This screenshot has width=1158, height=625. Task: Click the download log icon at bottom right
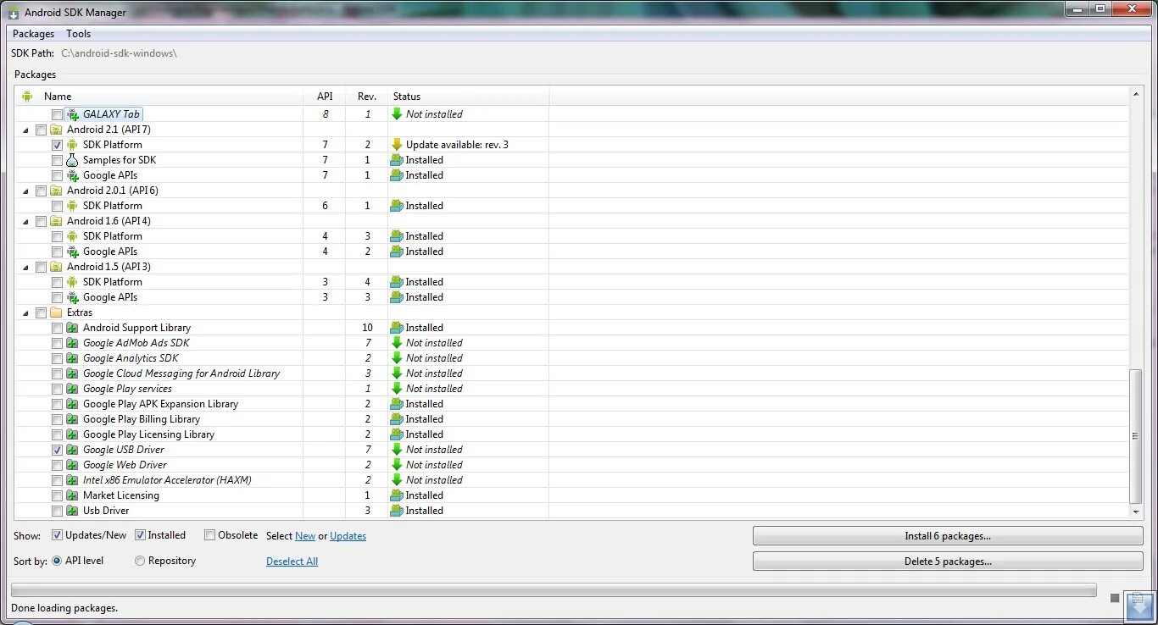tap(1140, 606)
